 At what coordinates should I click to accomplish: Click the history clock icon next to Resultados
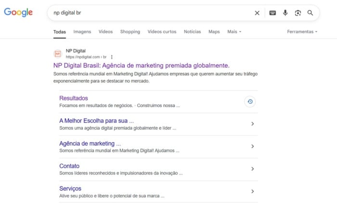250,102
